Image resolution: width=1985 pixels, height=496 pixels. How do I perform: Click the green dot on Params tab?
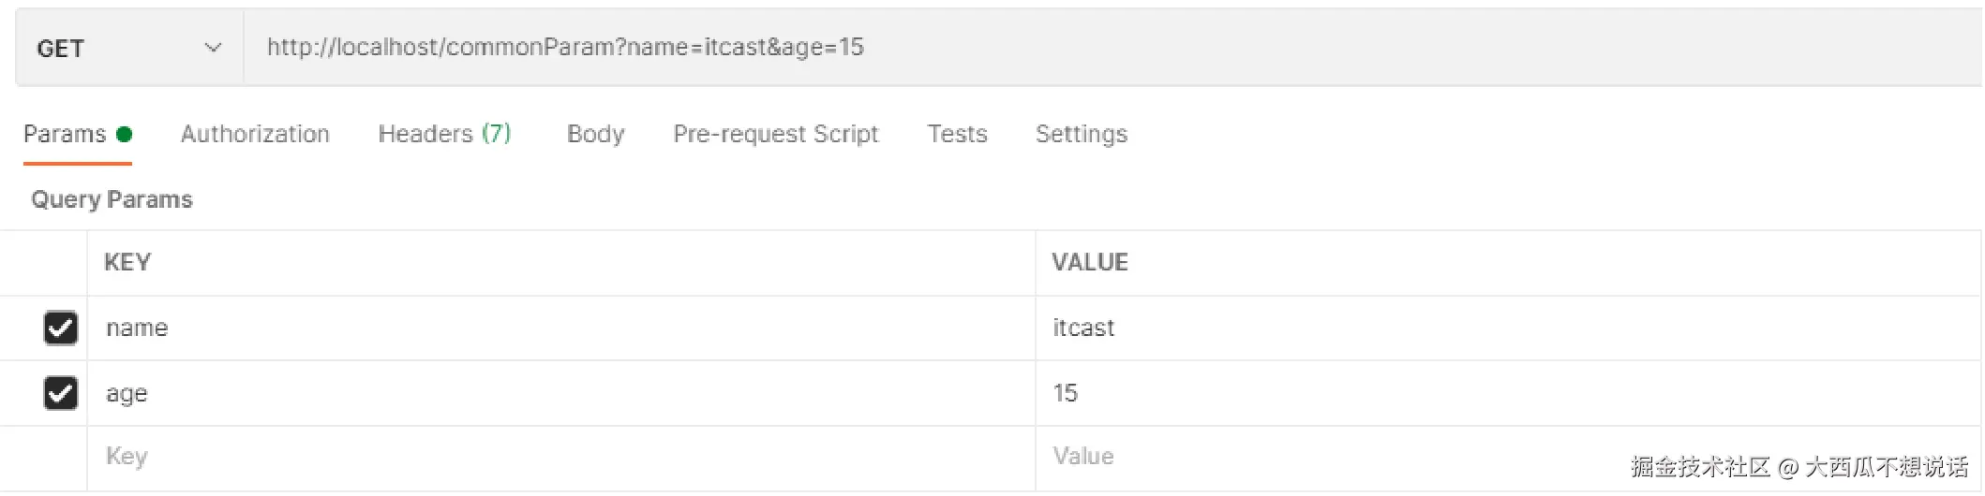124,135
